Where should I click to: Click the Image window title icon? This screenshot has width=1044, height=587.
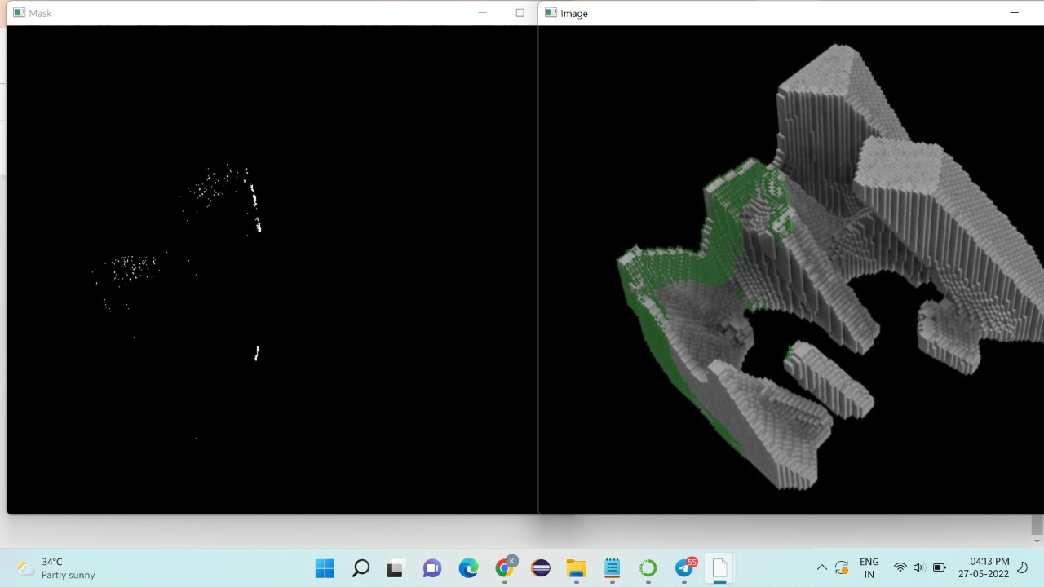pos(551,13)
